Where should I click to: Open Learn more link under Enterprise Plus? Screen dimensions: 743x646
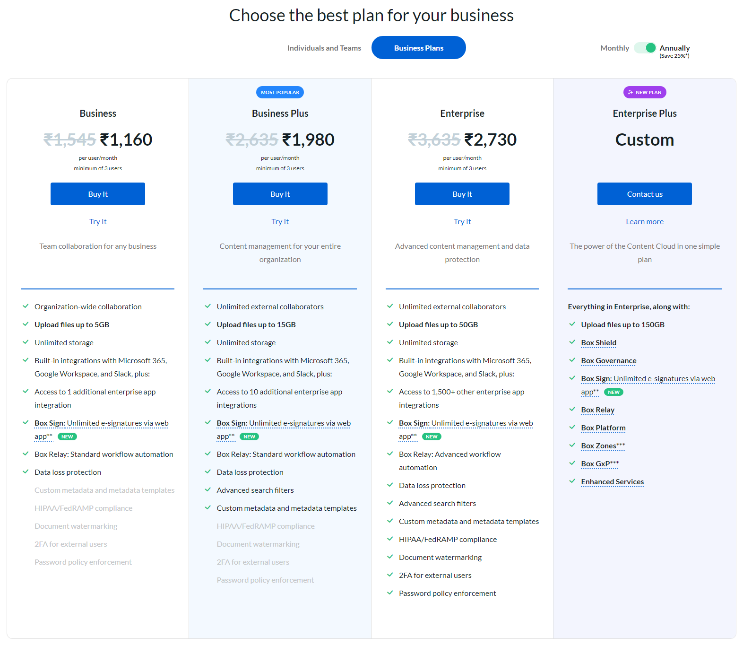tap(645, 222)
